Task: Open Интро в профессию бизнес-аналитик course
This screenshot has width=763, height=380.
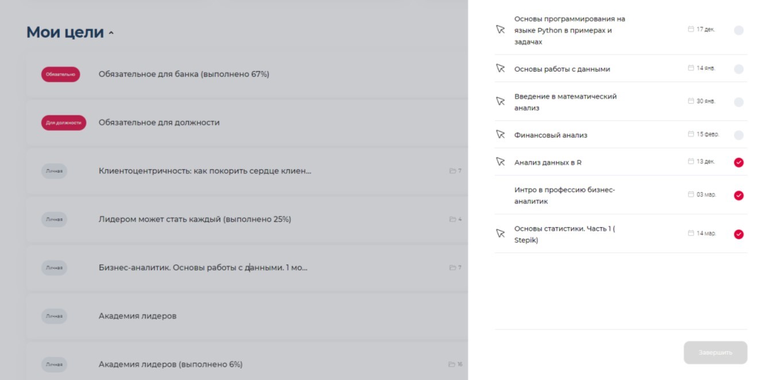Action: (x=564, y=195)
